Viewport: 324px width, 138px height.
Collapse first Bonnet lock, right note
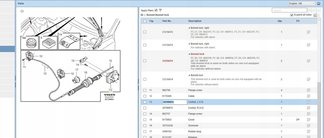pyautogui.click(x=190, y=28)
